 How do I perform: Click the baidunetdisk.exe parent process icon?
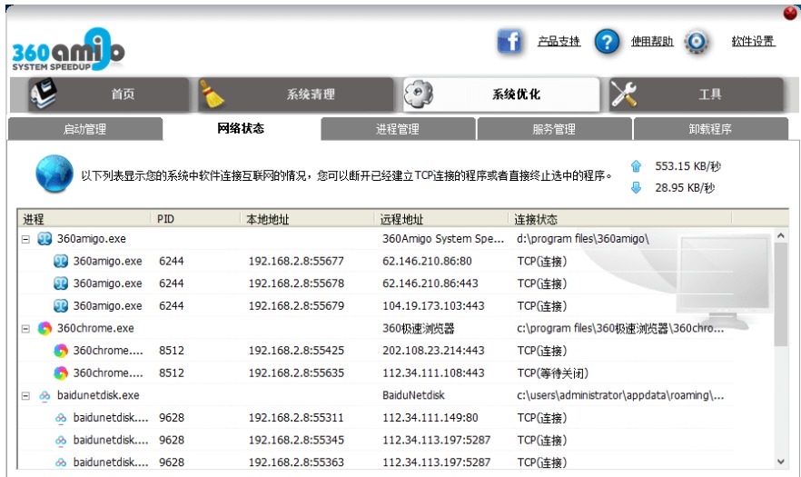click(x=44, y=395)
